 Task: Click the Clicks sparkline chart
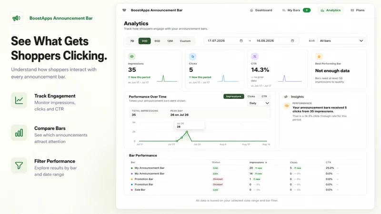(228, 78)
